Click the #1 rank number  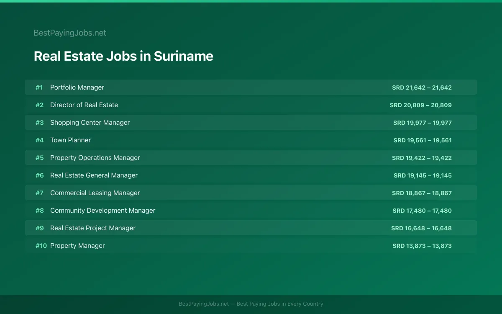pyautogui.click(x=39, y=88)
